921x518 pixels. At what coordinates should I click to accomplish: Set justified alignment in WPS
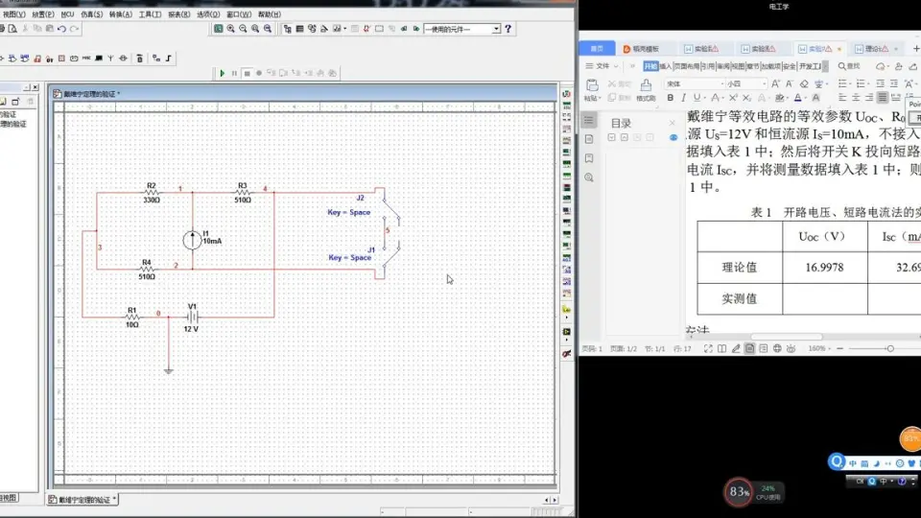click(883, 98)
